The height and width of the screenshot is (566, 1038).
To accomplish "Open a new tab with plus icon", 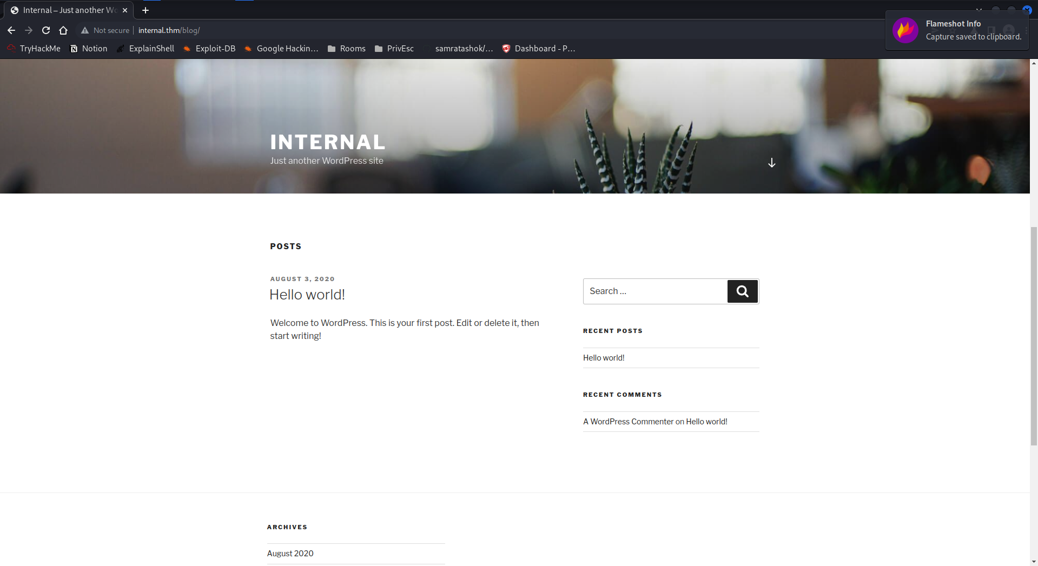I will pyautogui.click(x=146, y=10).
